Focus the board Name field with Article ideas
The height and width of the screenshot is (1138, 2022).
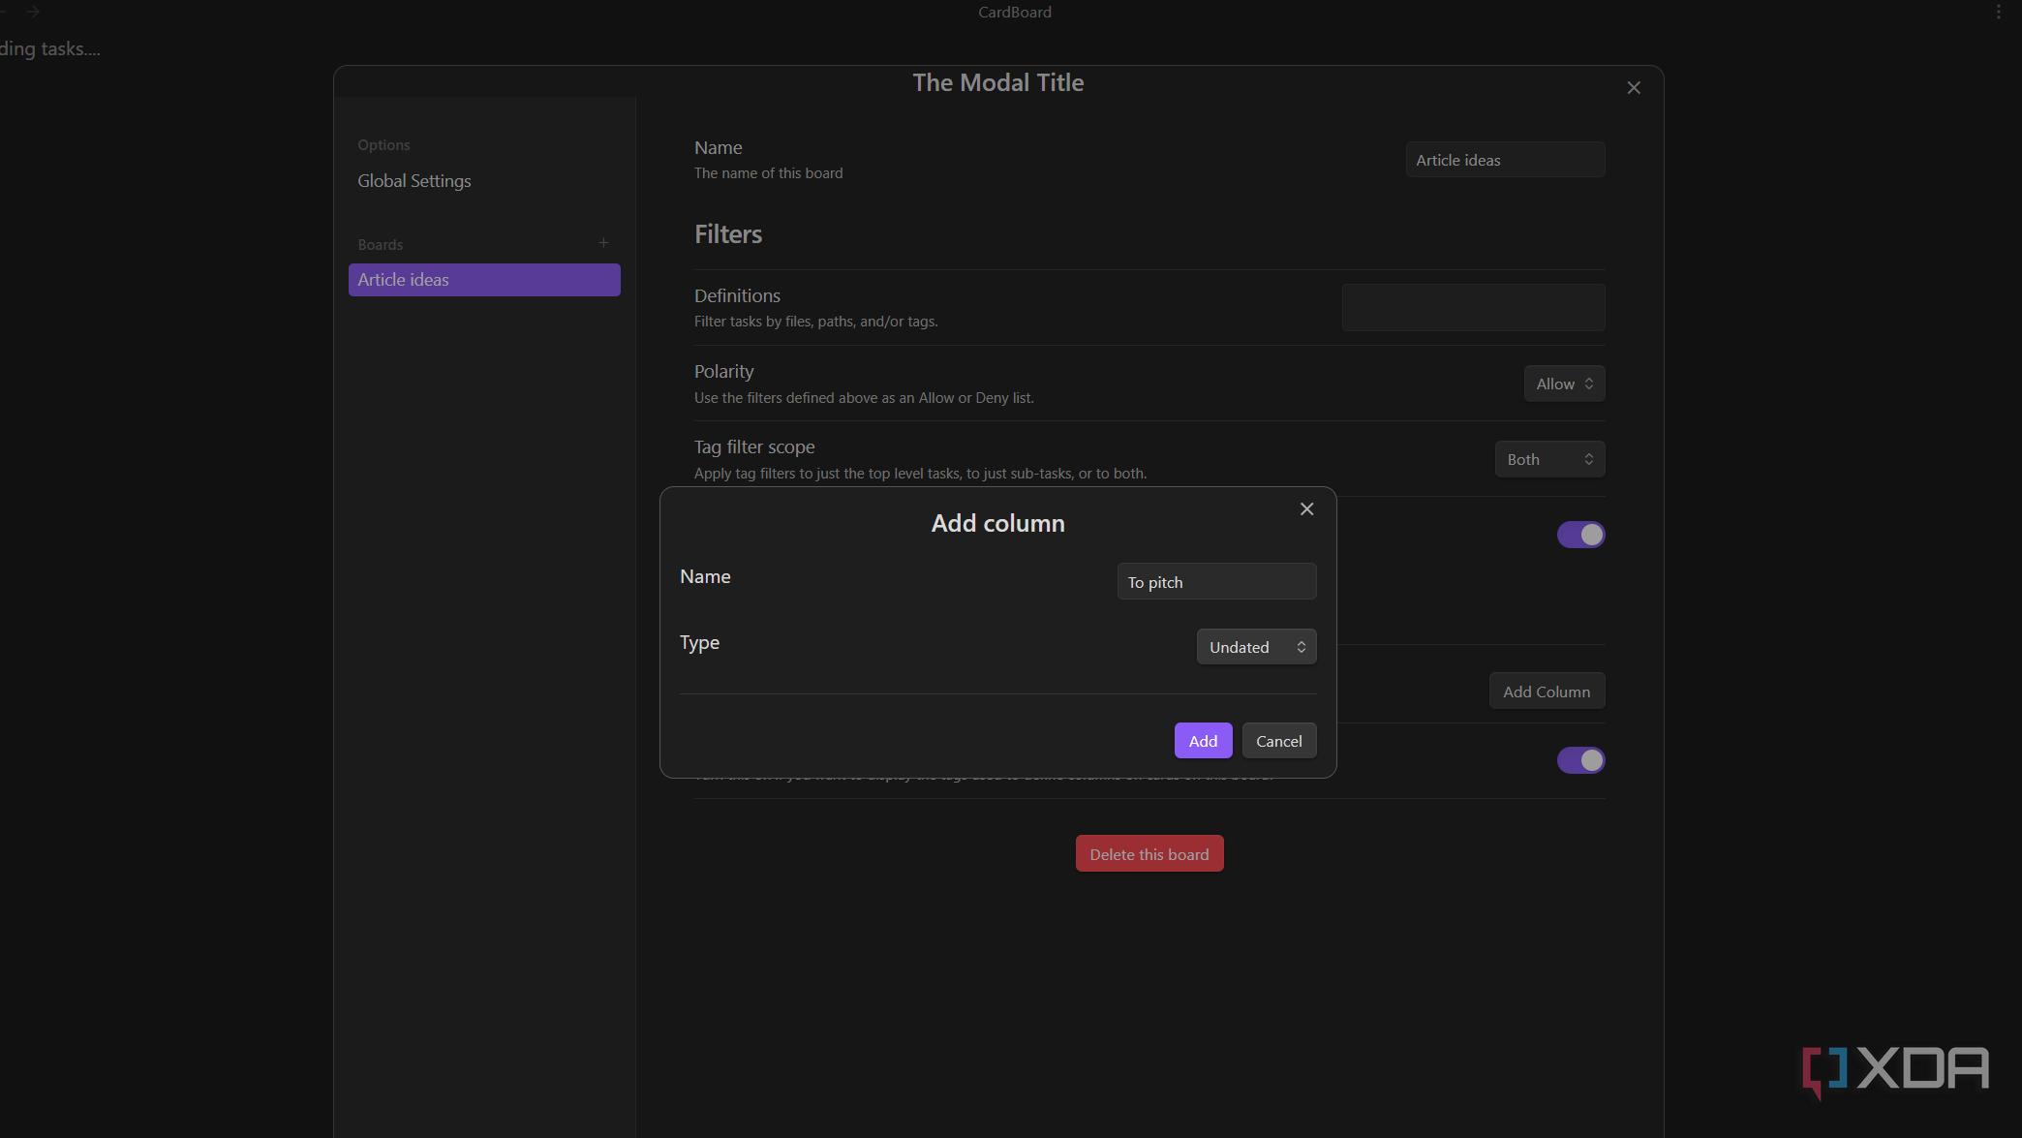tap(1505, 160)
